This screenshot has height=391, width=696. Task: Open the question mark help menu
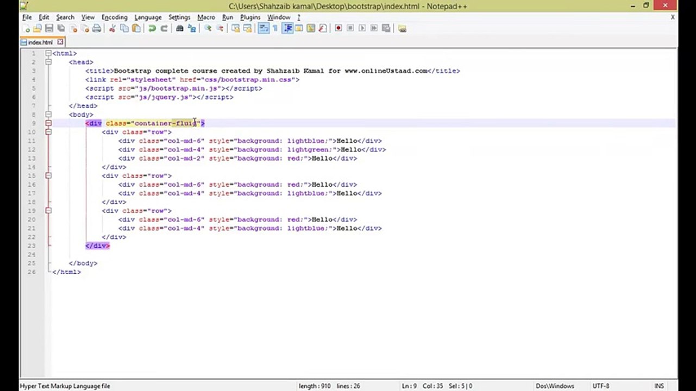click(298, 17)
